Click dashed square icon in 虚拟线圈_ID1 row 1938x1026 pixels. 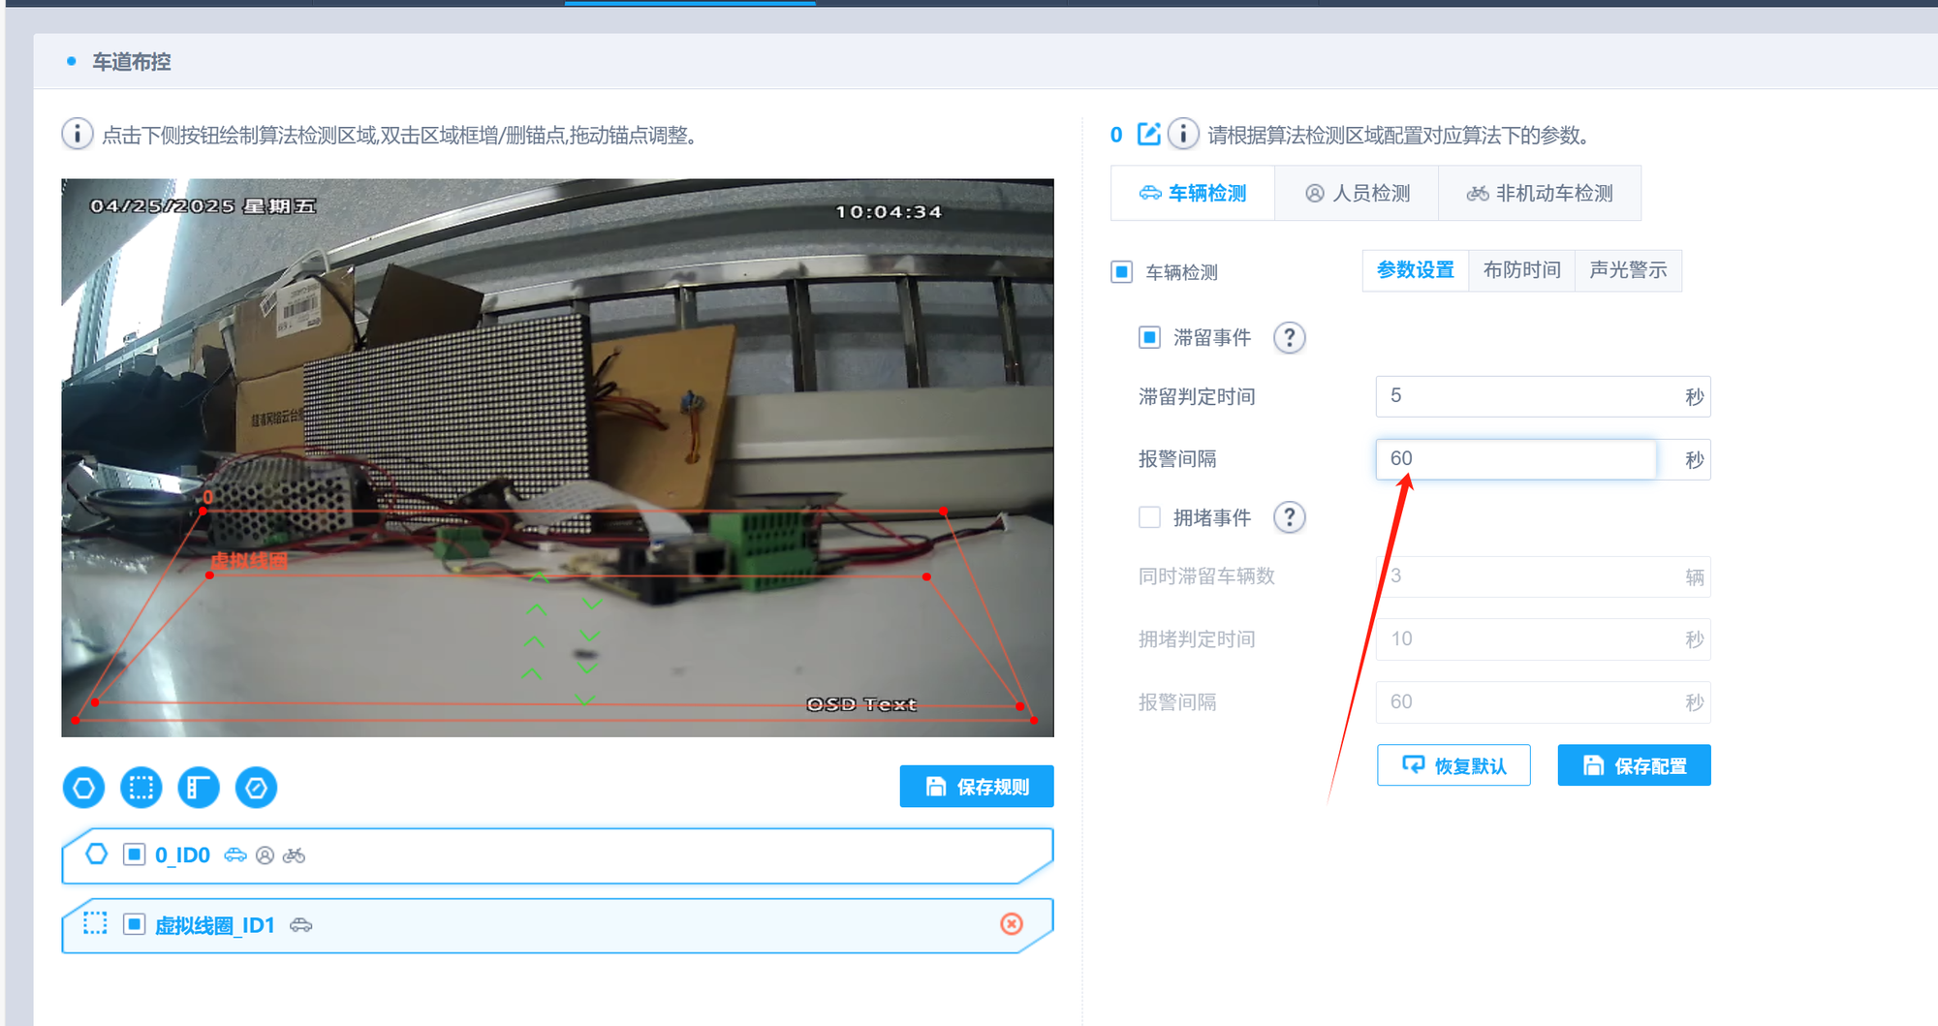coord(95,923)
